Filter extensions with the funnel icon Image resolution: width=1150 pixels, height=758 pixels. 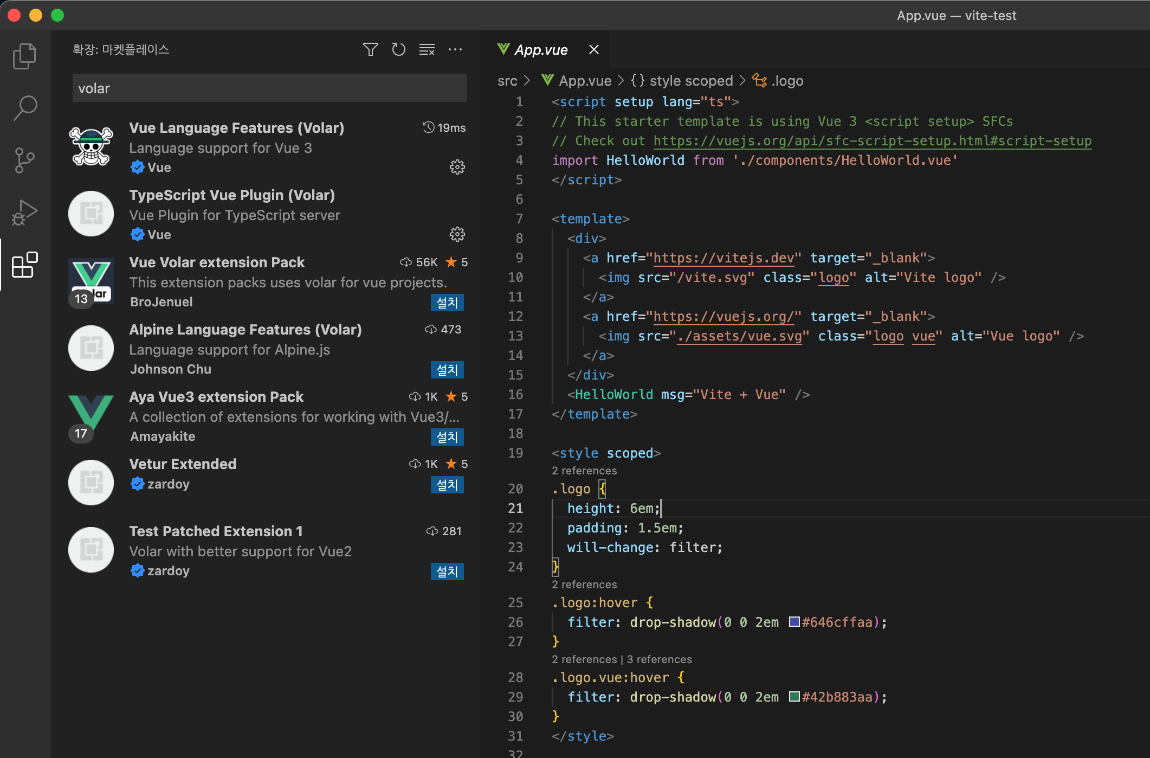pos(371,50)
